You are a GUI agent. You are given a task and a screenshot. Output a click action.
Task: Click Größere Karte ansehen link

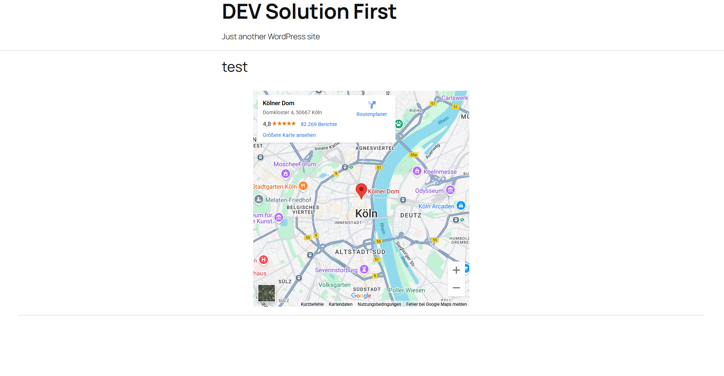[x=289, y=135]
